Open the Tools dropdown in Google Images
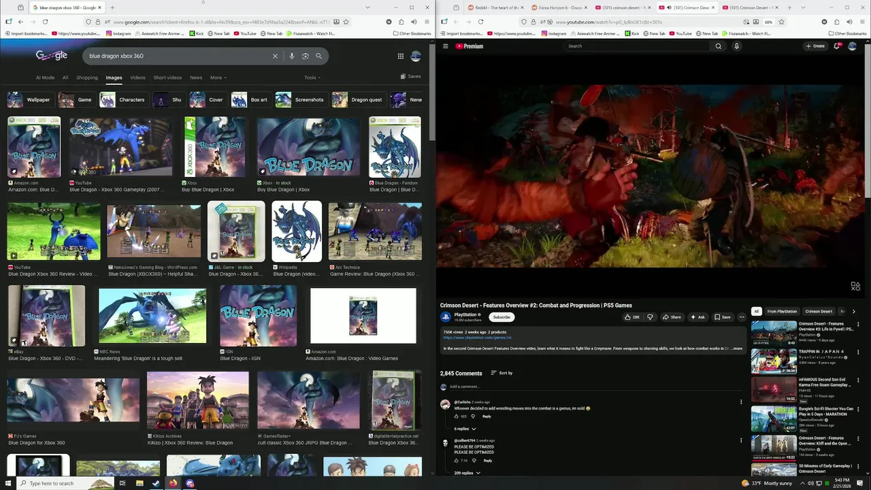Image resolution: width=871 pixels, height=490 pixels. (312, 78)
